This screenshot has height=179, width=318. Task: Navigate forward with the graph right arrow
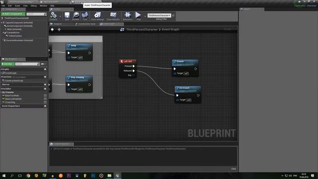[x=59, y=29]
